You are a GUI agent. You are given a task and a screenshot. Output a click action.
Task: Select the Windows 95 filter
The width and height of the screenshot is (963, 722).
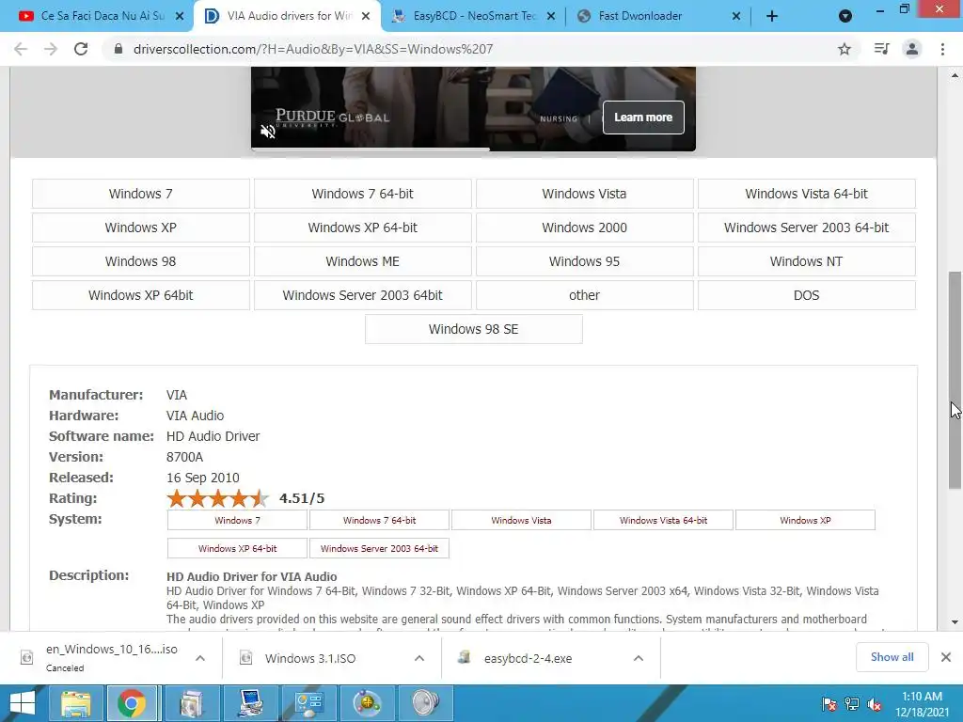[584, 261]
